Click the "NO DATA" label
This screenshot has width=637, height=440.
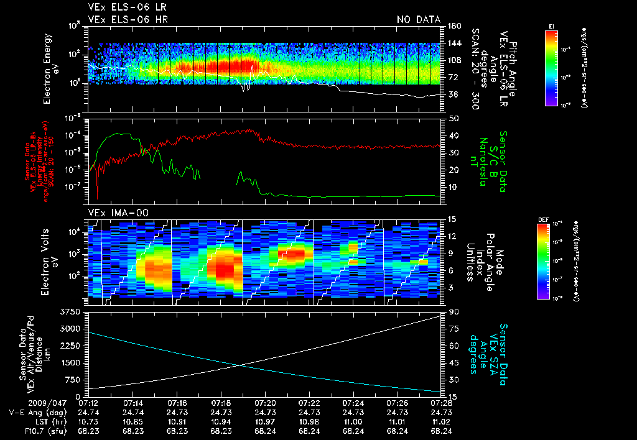pyautogui.click(x=419, y=19)
